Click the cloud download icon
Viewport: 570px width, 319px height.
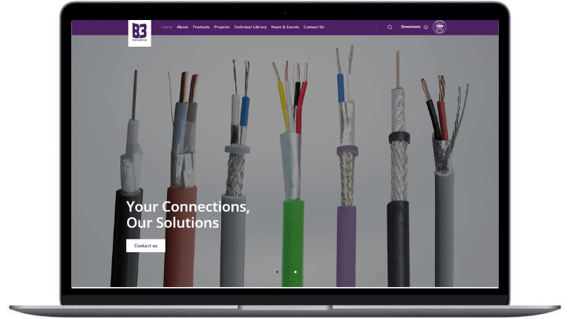point(426,27)
